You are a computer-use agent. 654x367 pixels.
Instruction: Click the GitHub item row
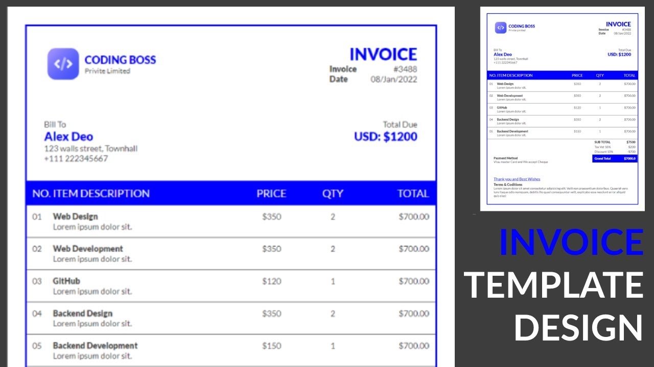[x=67, y=281]
